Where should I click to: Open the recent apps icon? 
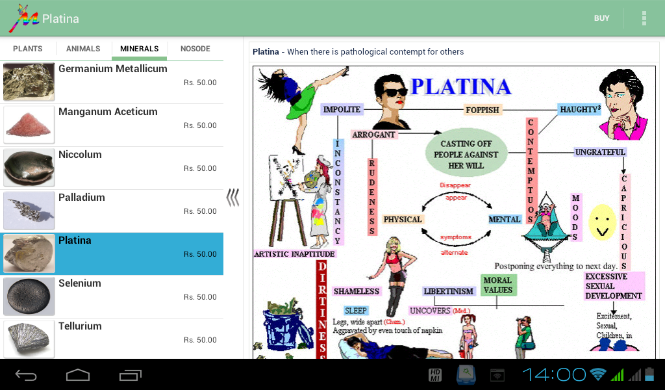pyautogui.click(x=130, y=375)
